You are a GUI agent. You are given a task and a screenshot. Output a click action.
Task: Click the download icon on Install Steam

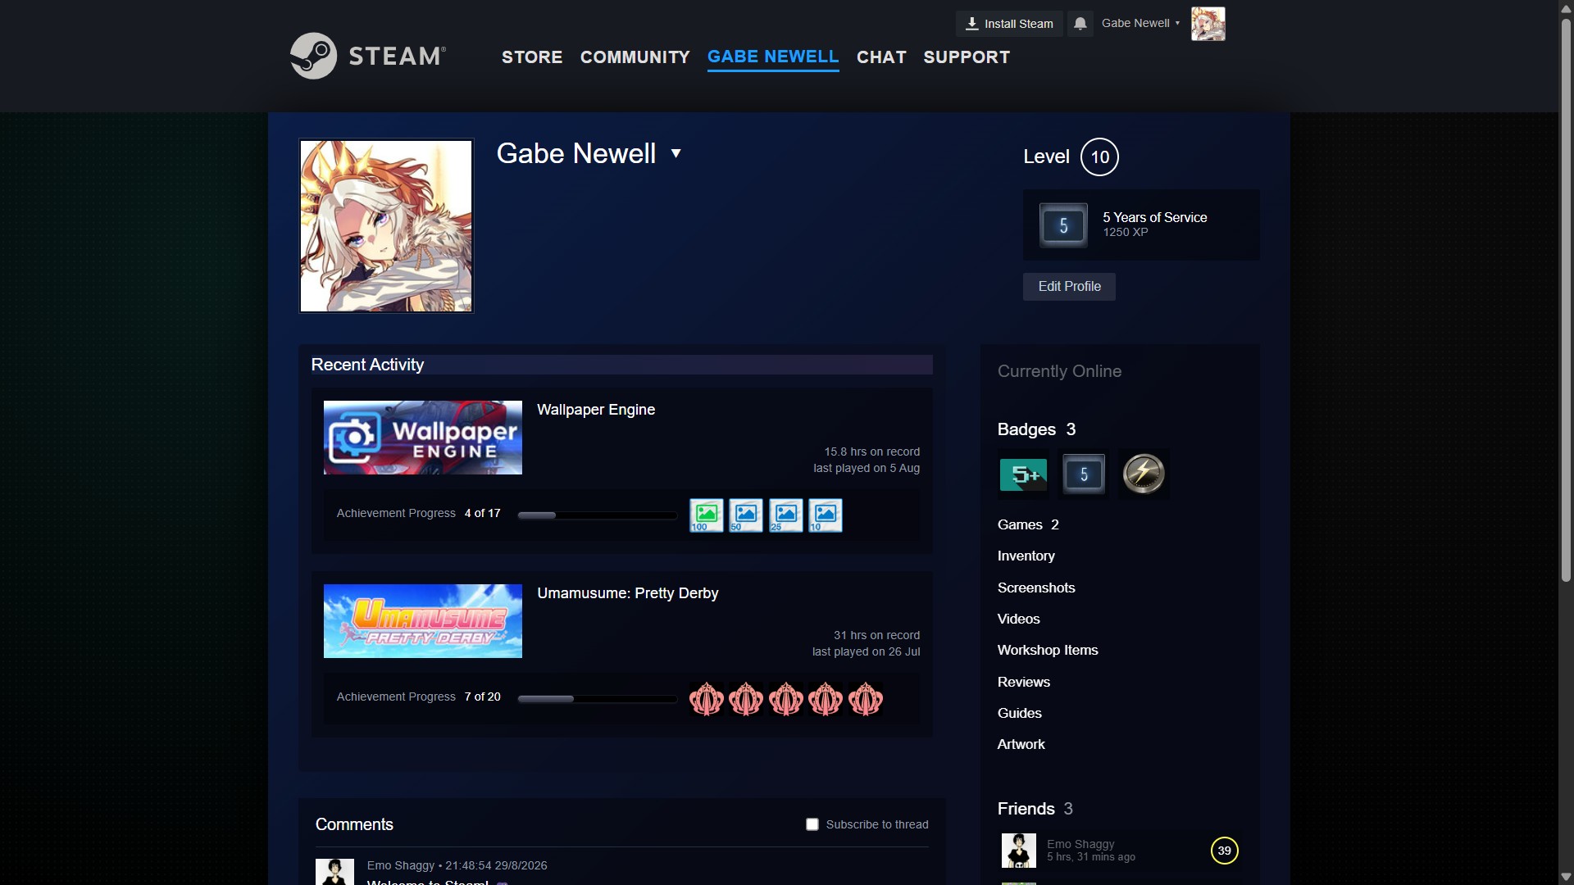click(x=971, y=24)
